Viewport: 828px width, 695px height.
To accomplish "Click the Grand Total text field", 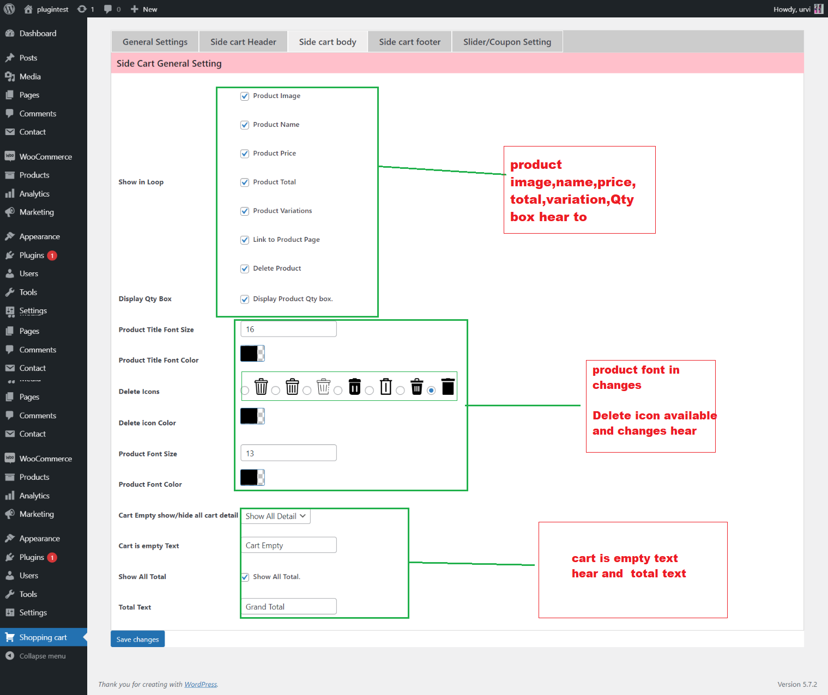I will [x=288, y=607].
